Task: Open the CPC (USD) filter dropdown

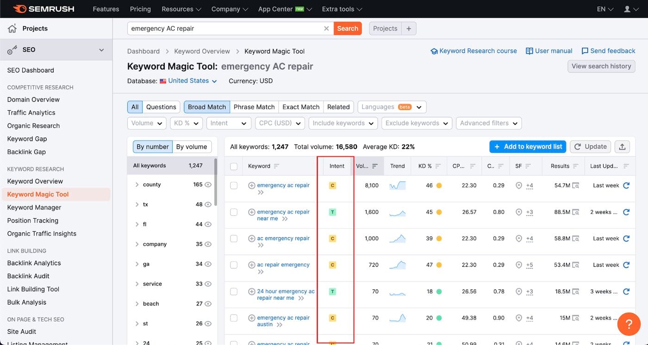Action: (280, 123)
